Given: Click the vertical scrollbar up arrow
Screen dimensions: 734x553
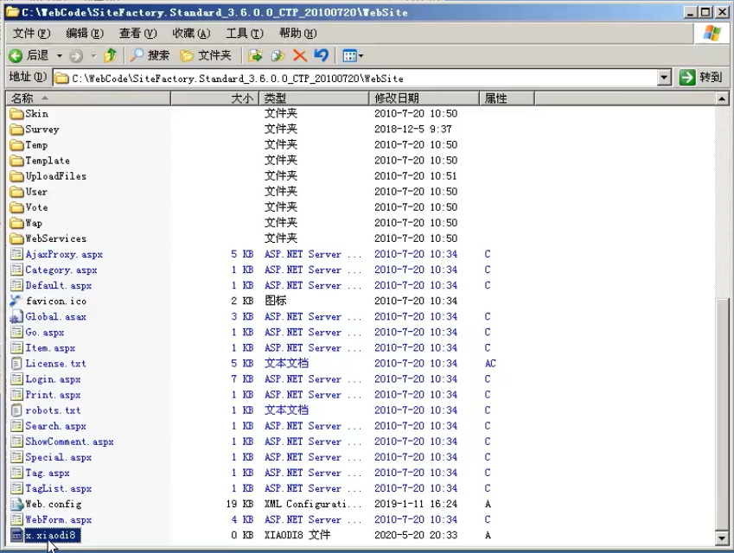Looking at the screenshot, I should (723, 99).
